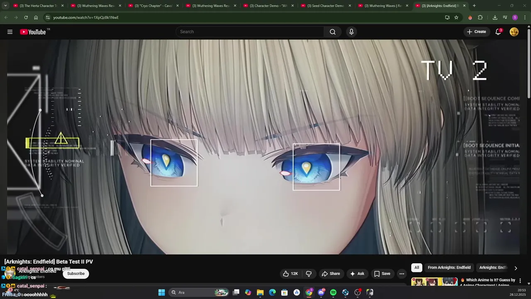
Task: Open Discord from the taskbar
Action: tap(321, 292)
